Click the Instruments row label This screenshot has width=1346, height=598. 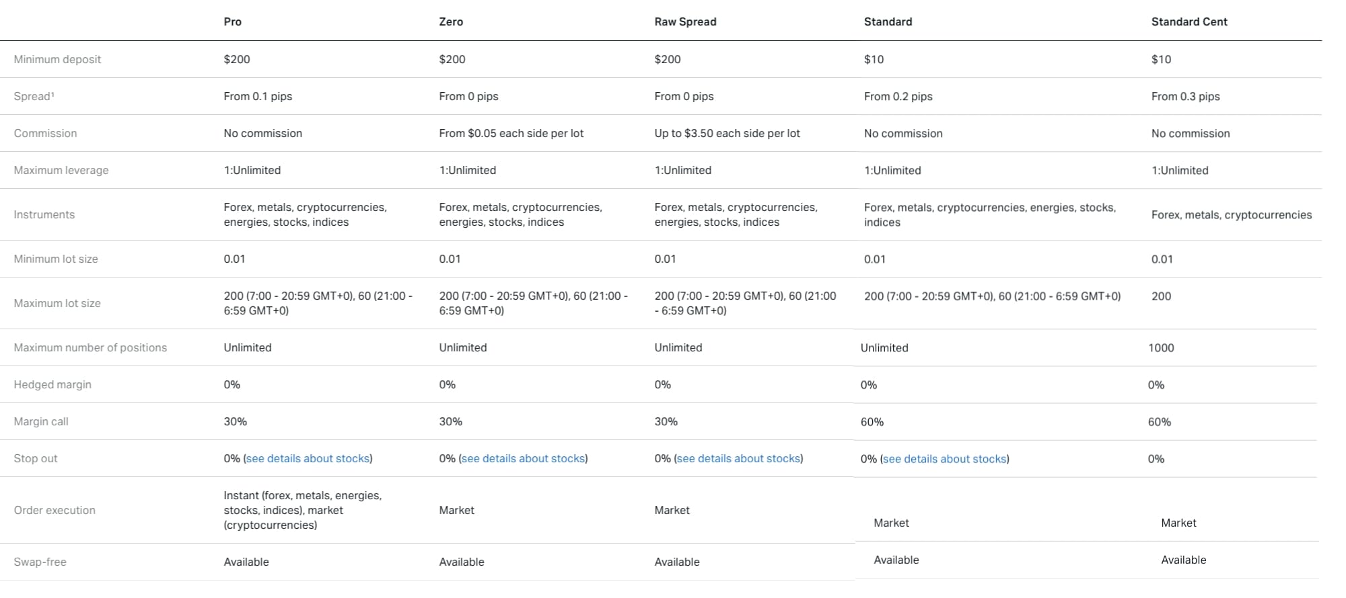click(x=44, y=214)
